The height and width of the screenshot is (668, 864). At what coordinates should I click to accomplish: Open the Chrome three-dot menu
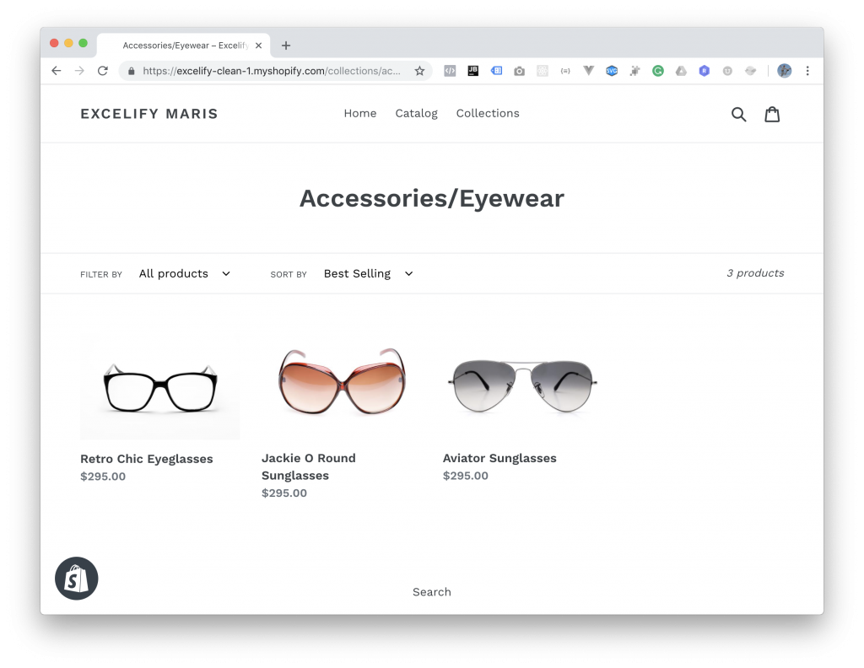point(807,71)
